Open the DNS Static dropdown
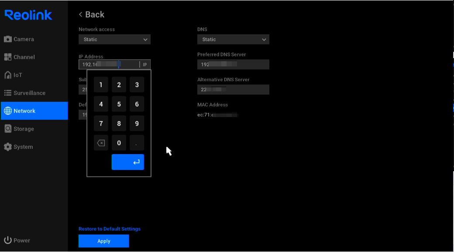The image size is (454, 252). coord(233,39)
